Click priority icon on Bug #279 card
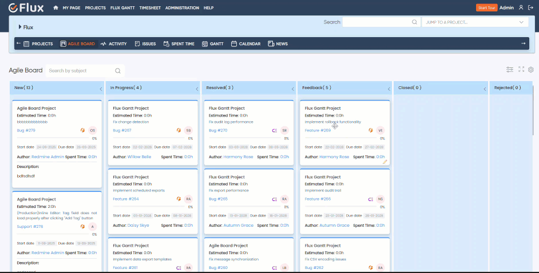This screenshot has height=273, width=539. pyautogui.click(x=82, y=130)
